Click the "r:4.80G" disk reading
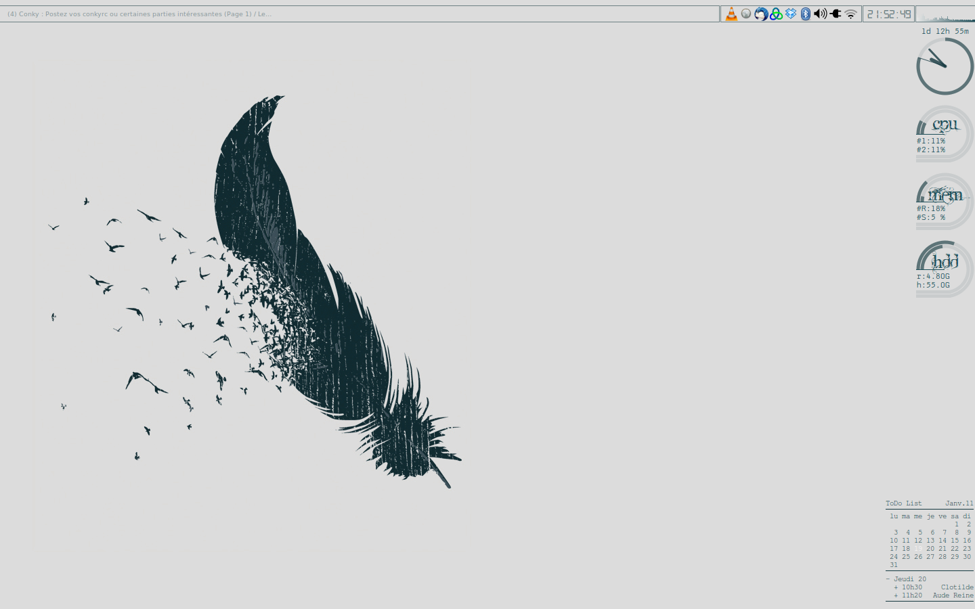Viewport: 975px width, 609px height. point(933,276)
